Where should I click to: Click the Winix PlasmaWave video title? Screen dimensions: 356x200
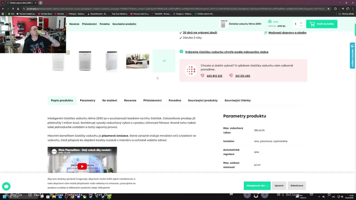tap(85, 150)
